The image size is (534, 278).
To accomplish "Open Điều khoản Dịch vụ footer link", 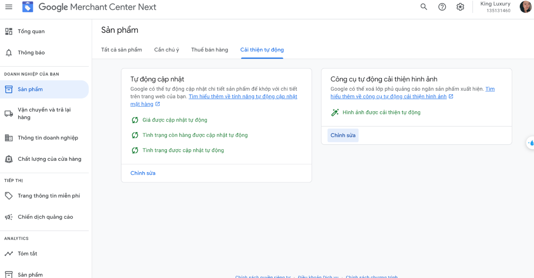I will (x=318, y=276).
